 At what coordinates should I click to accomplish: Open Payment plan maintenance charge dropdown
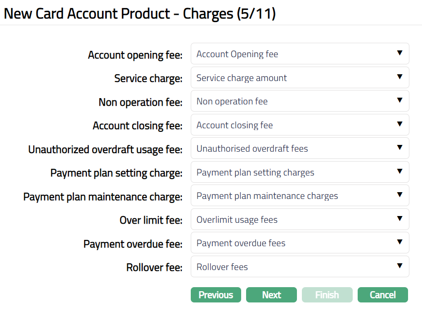300,196
